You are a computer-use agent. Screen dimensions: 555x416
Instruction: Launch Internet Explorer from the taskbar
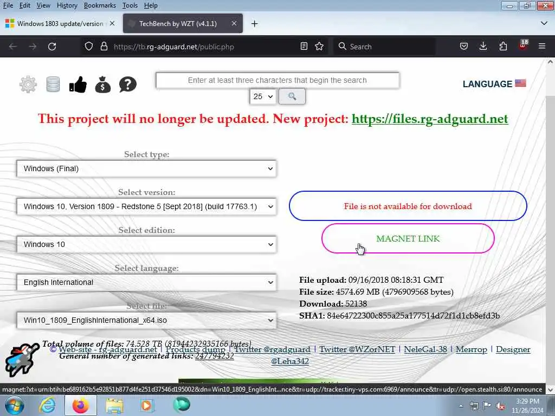click(x=47, y=406)
